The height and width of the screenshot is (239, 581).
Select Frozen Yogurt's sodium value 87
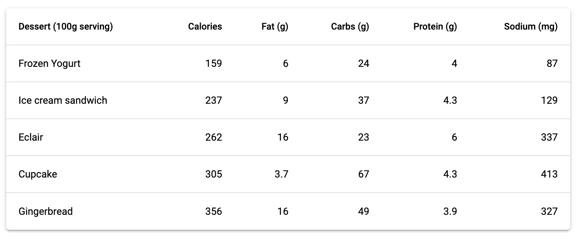552,63
